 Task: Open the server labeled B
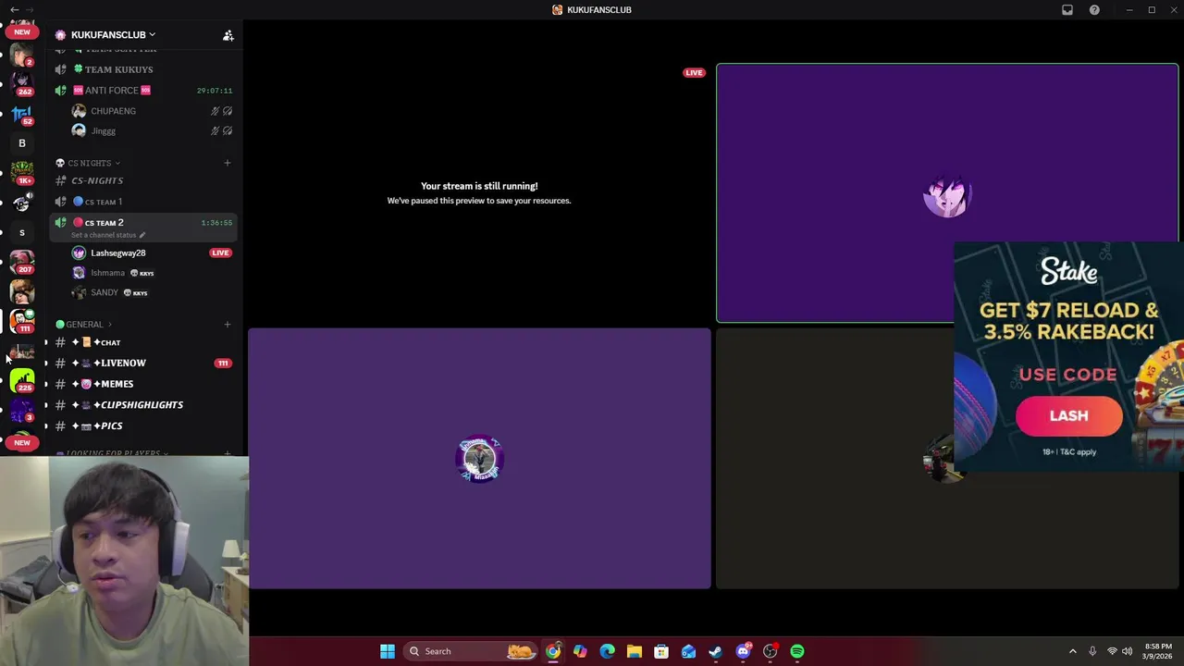[22, 143]
